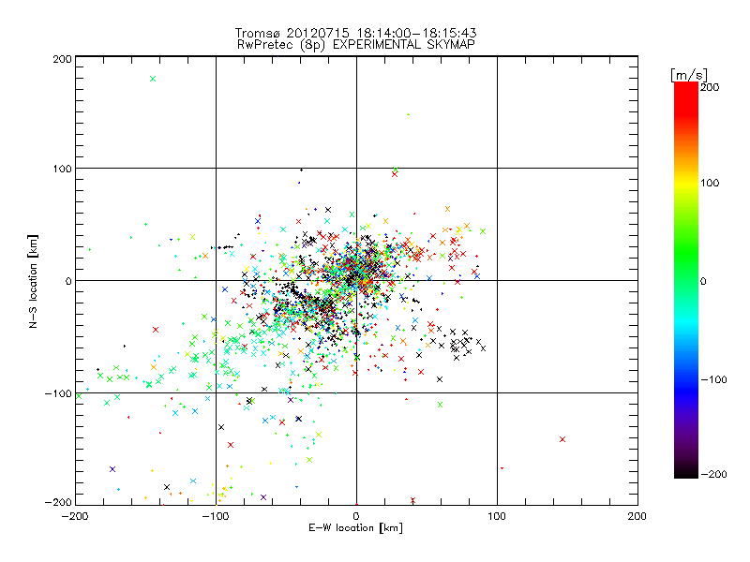The image size is (750, 562).
Task: Click the colorbar '200' top value label
Action: [710, 87]
